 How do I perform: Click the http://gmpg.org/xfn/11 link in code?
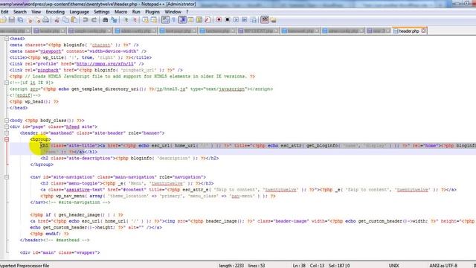click(x=105, y=64)
